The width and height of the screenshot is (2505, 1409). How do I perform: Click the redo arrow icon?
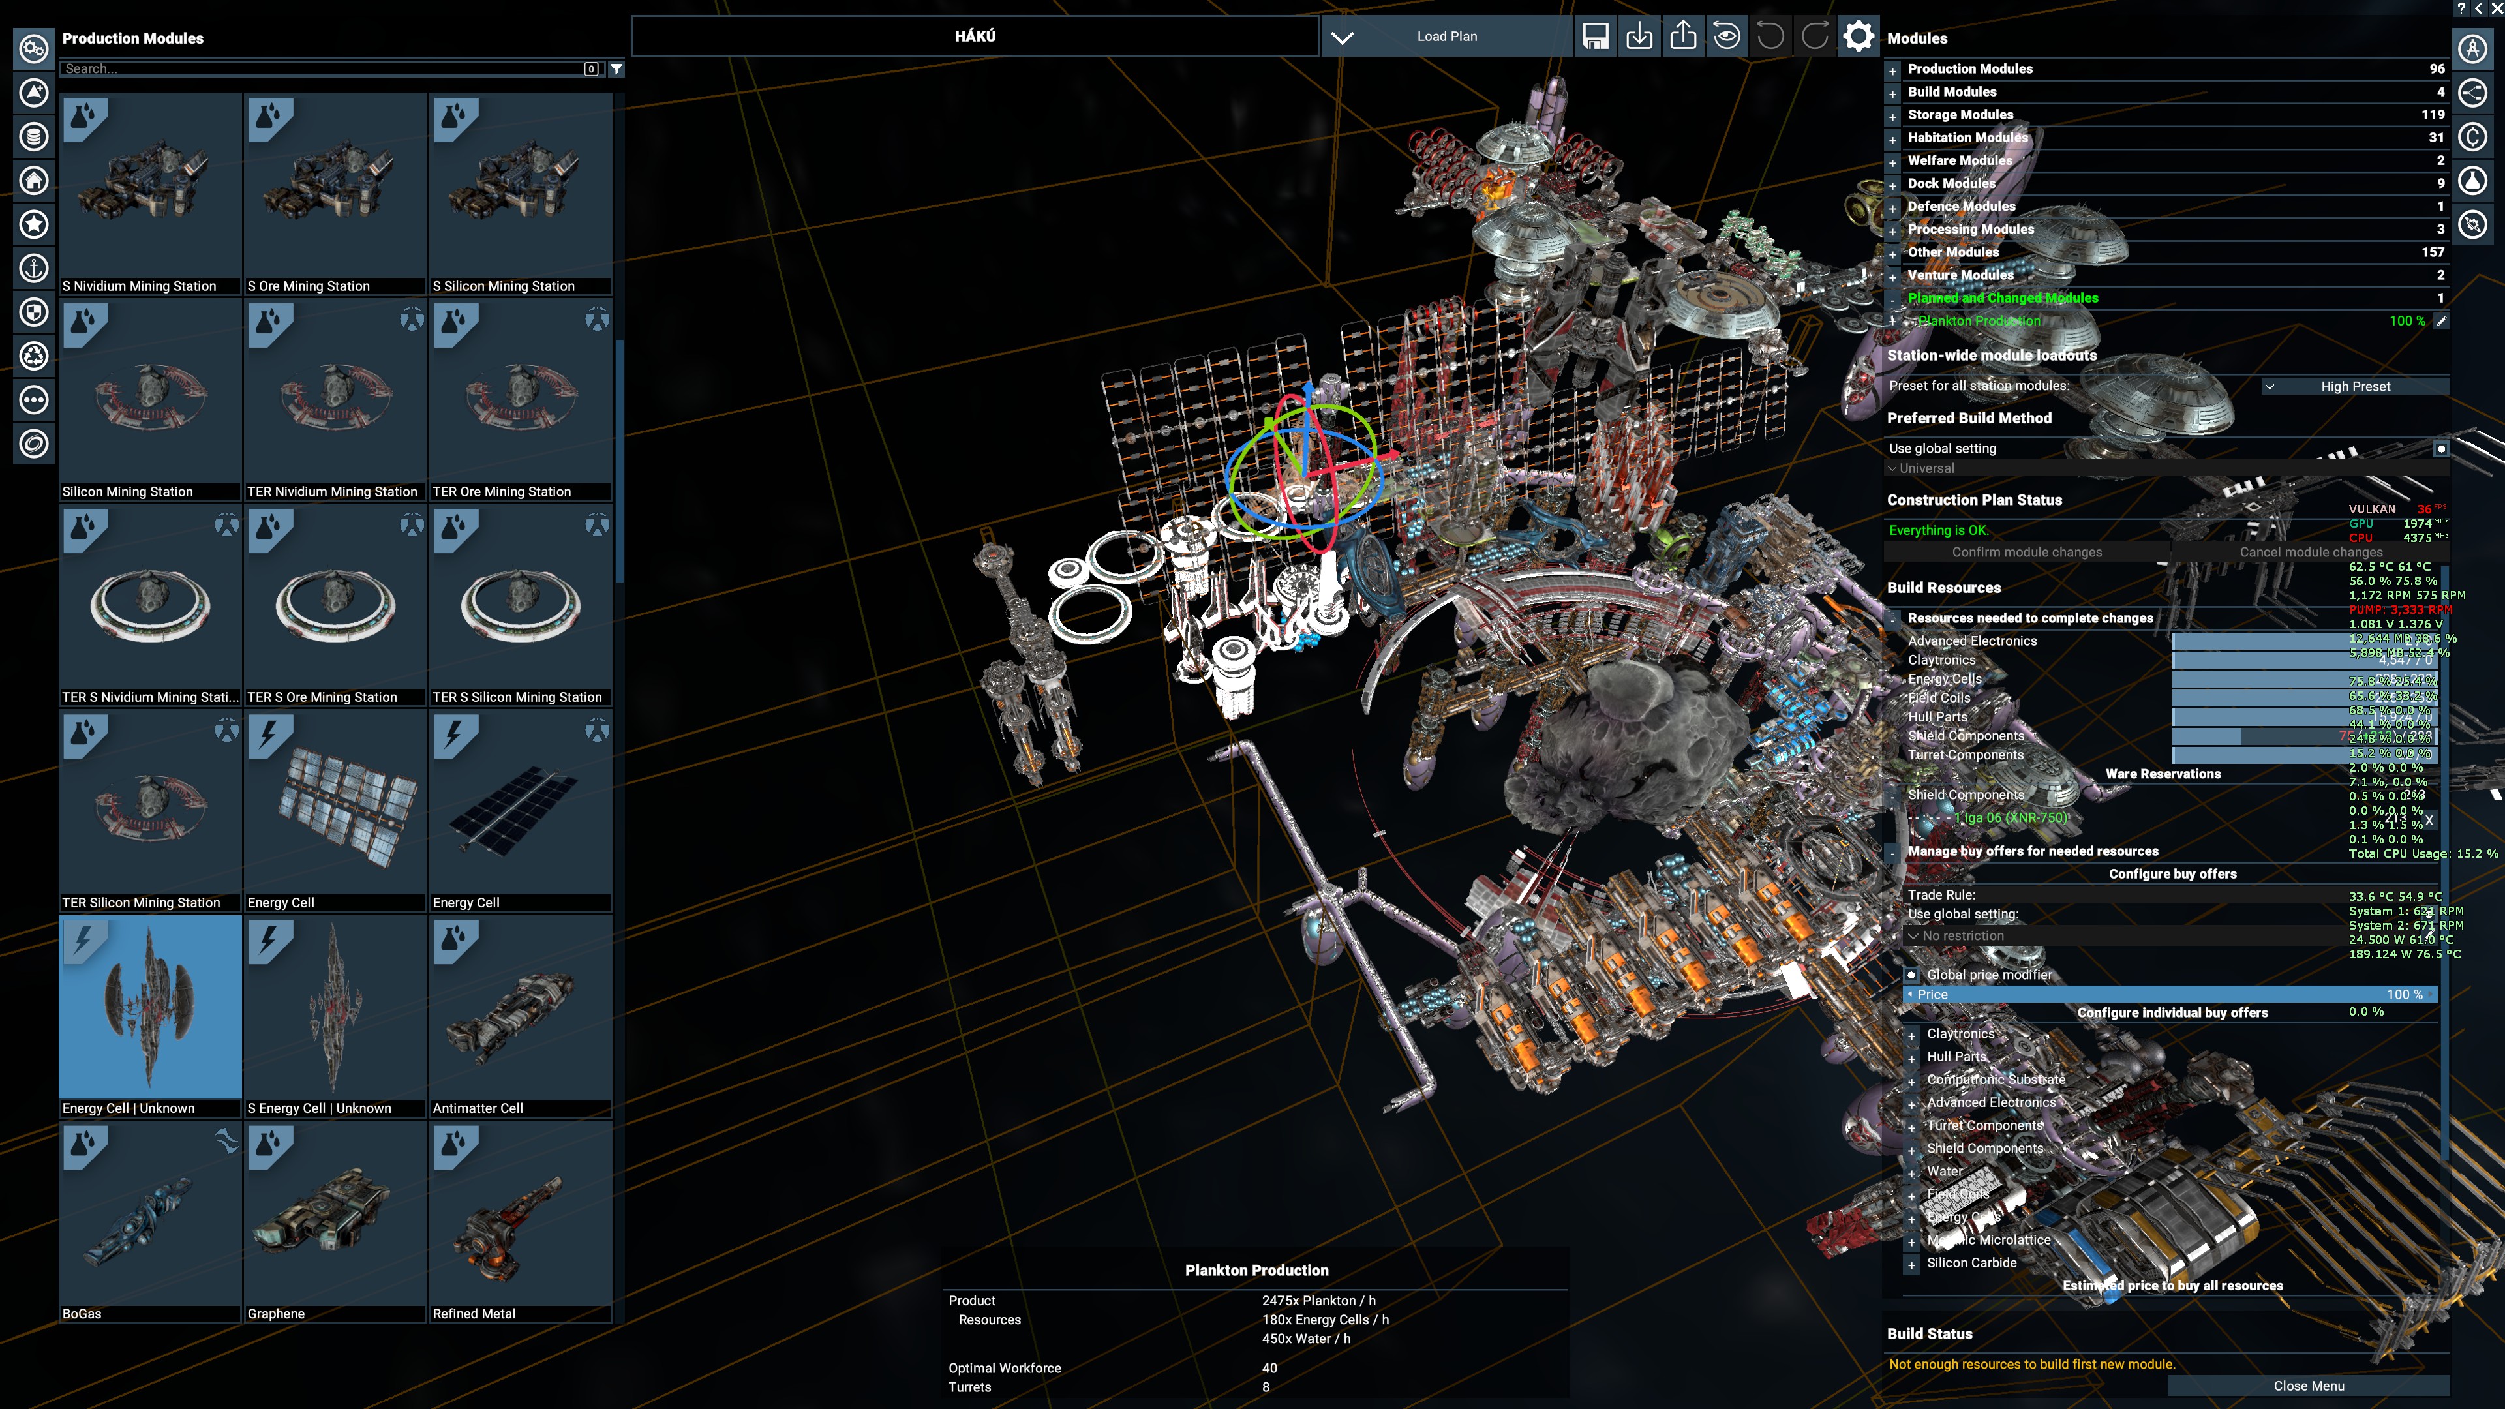click(1815, 37)
